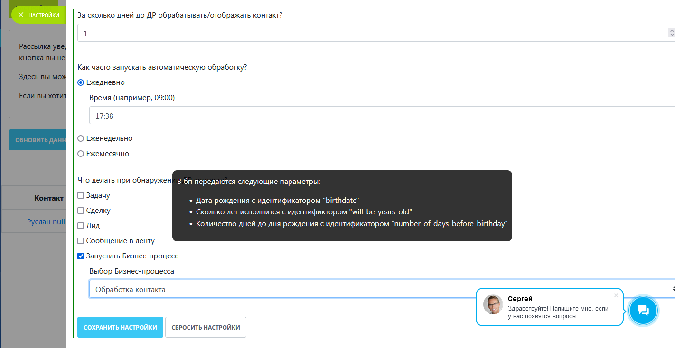Tick the Сделку checkbox

81,211
